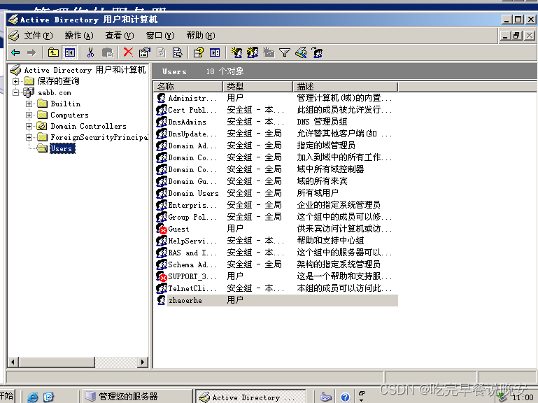
Task: Click the MDI child restore button
Action: click(517, 35)
